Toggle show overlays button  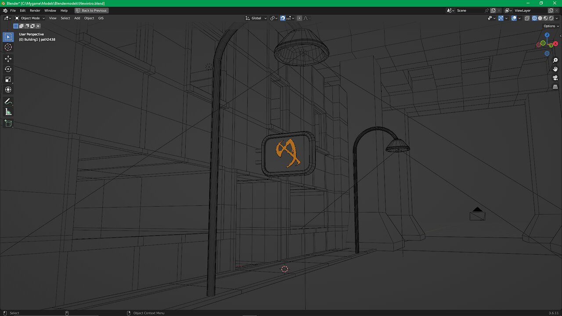(514, 18)
